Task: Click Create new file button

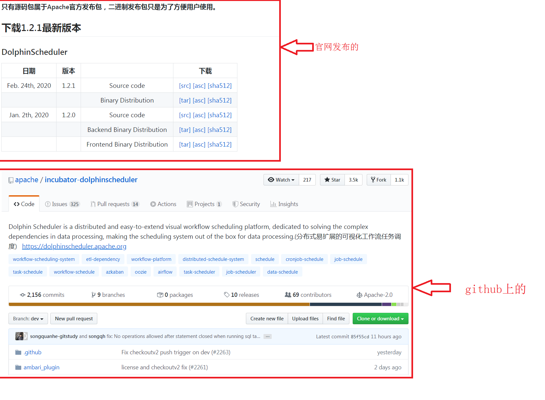Action: point(267,319)
